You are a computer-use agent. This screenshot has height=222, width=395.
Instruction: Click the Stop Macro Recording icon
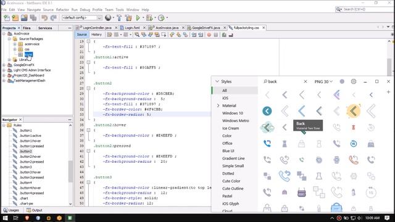click(x=215, y=35)
